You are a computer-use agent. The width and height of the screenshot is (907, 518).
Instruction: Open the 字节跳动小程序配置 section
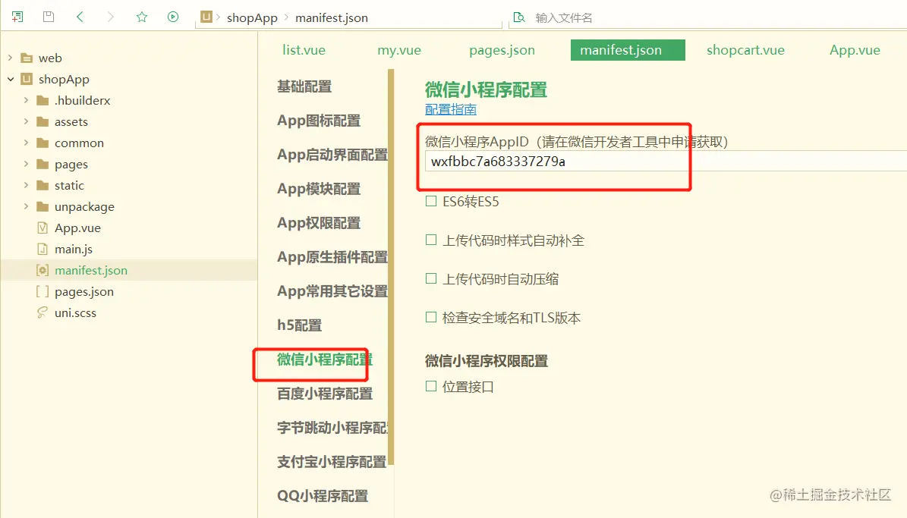pos(332,428)
